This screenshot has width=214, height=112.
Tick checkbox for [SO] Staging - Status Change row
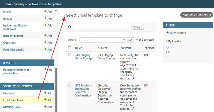tap(70, 55)
